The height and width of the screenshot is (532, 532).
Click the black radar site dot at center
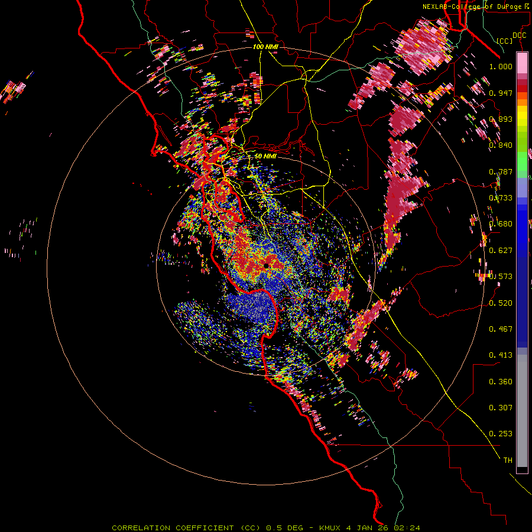pos(267,265)
